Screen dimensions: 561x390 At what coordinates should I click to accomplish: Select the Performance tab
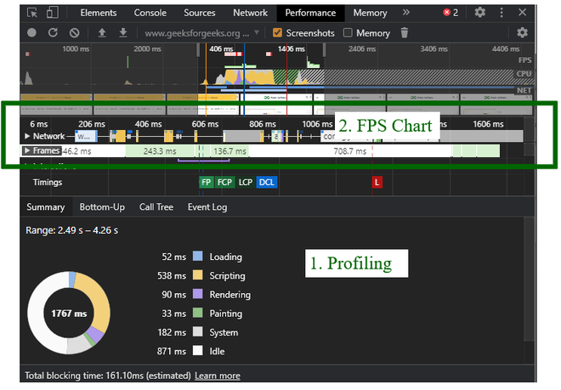tap(310, 13)
